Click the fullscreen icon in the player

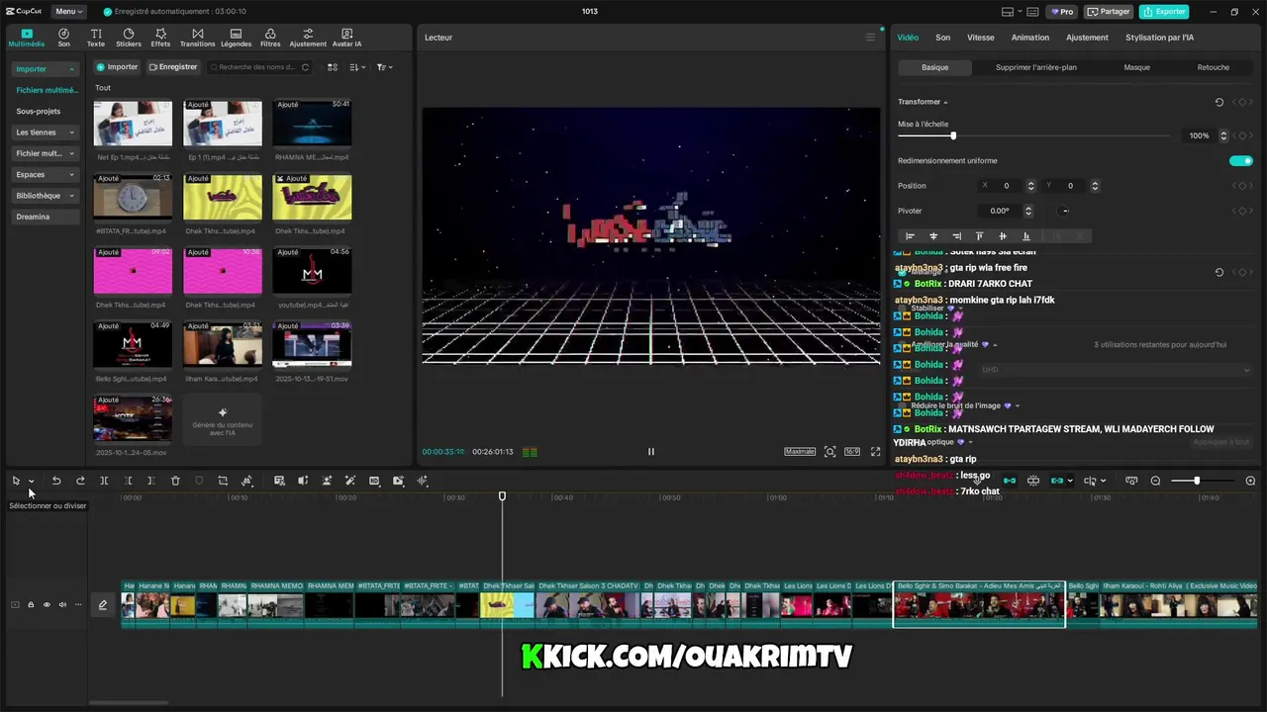click(x=875, y=451)
